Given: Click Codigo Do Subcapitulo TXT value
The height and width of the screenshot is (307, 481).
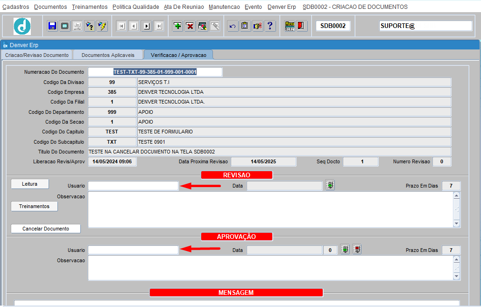Looking at the screenshot, I should click(x=112, y=142).
